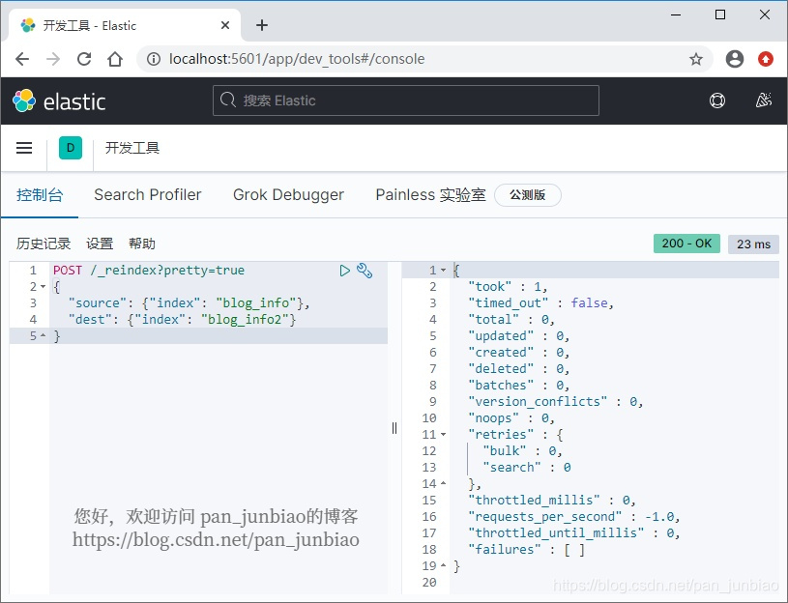Image resolution: width=788 pixels, height=603 pixels.
Task: Click the 搜索 Elastic search field
Action: click(404, 100)
